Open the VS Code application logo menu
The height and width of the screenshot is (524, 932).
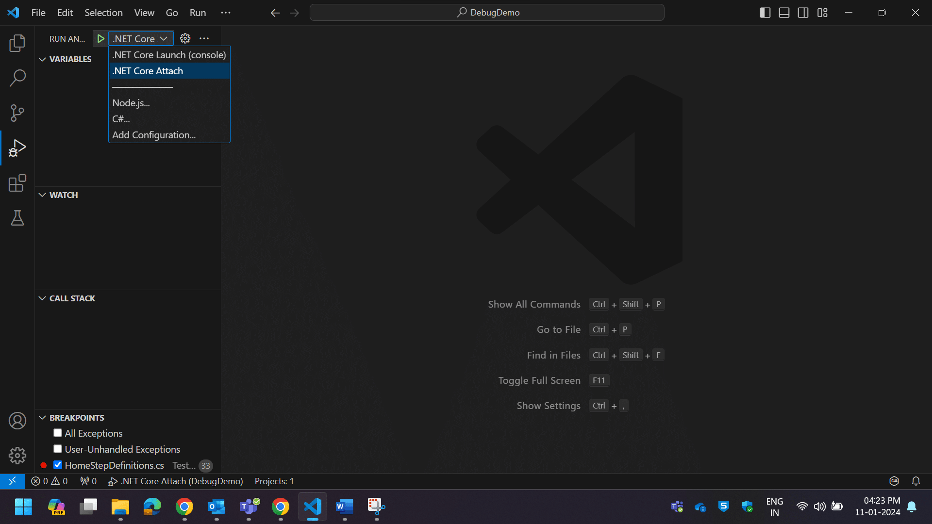(x=13, y=13)
